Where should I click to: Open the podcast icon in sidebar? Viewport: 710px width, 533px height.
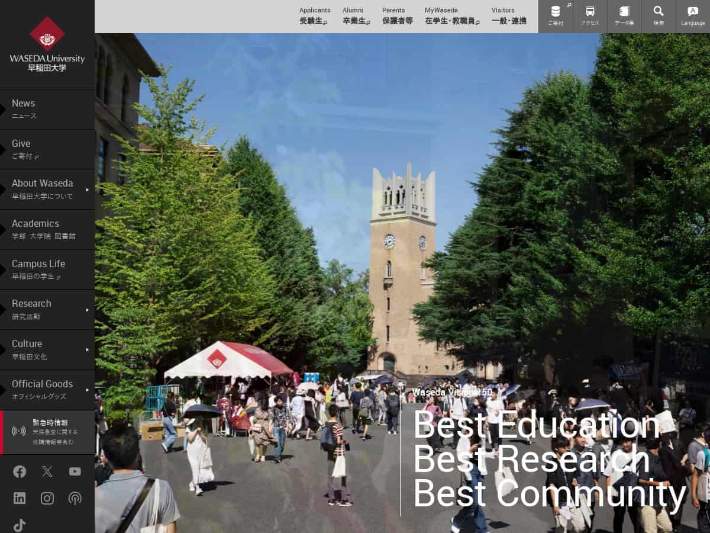click(x=75, y=498)
